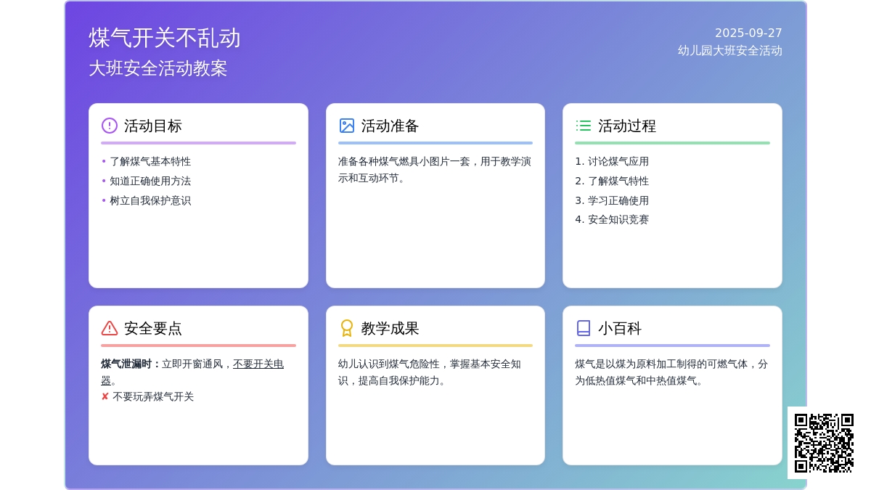The width and height of the screenshot is (871, 490).
Task: Click the underlined 不要开关电器 text
Action: (x=258, y=364)
